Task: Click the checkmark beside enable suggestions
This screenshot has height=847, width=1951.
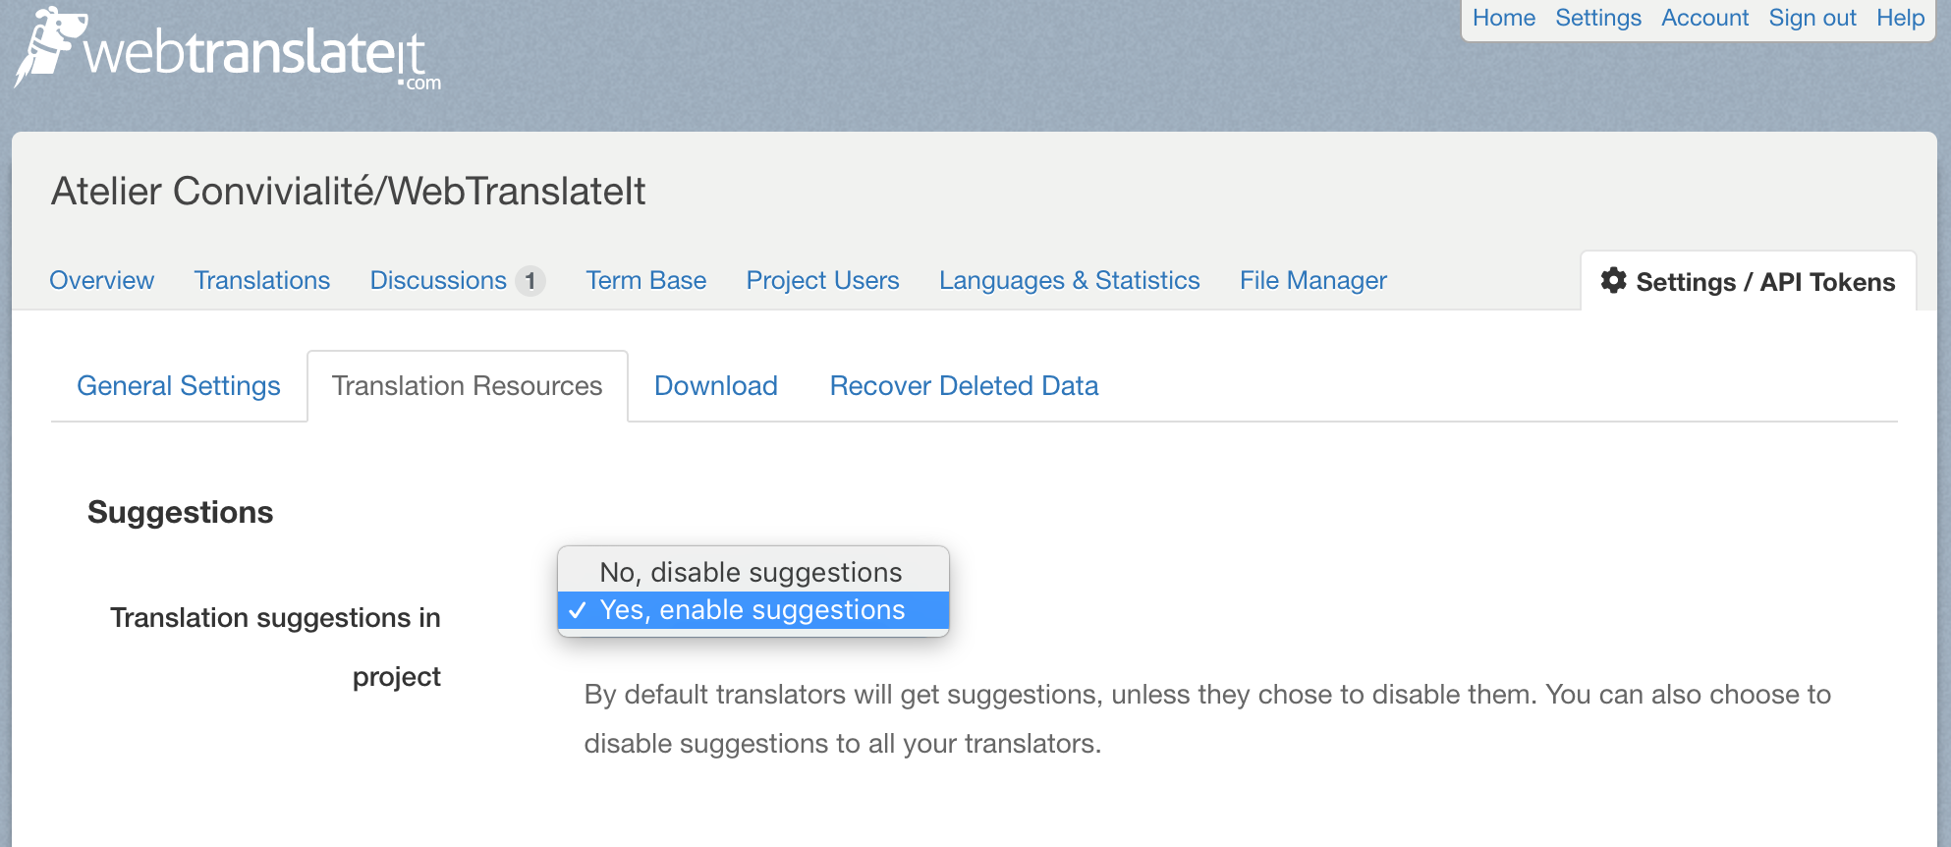Action: pyautogui.click(x=578, y=610)
